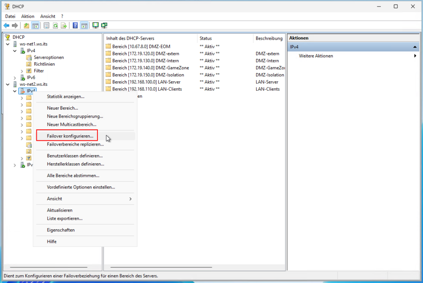Open the blue Help question mark icon
The width and height of the screenshot is (423, 283).
click(x=75, y=26)
